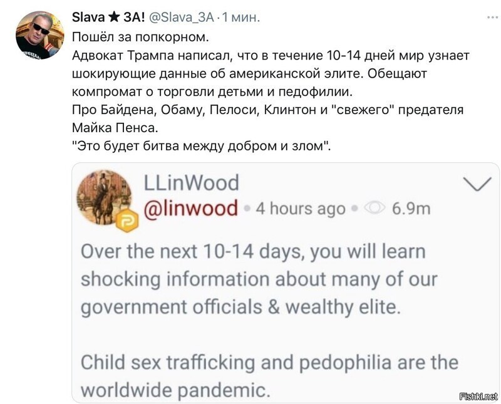Click the 4 hours ago timestamp
The height and width of the screenshot is (404, 501).
click(301, 209)
